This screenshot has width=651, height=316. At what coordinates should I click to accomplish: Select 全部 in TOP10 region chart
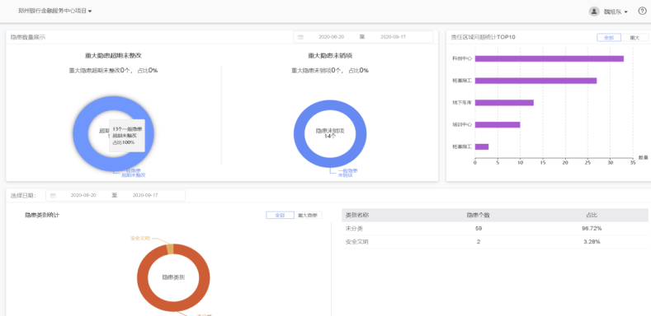point(609,37)
